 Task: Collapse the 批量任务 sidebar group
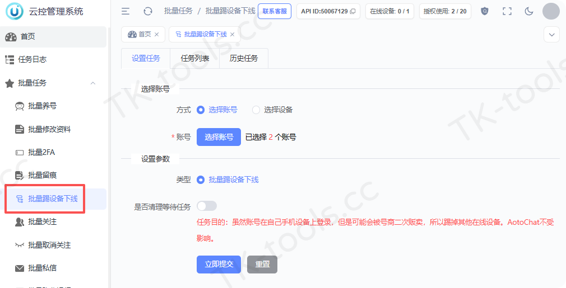(93, 83)
